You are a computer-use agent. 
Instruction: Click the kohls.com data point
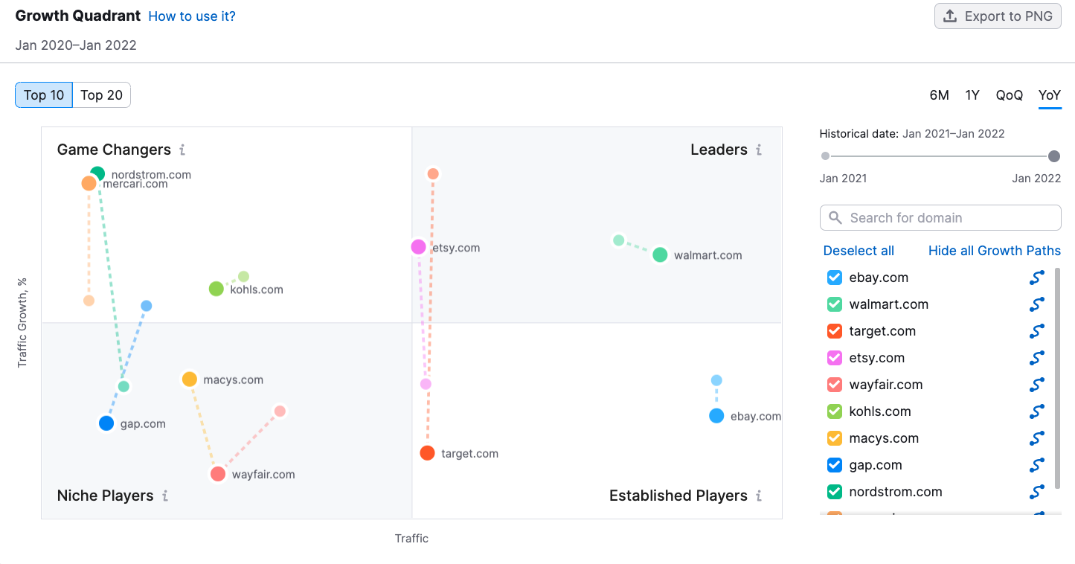pos(216,289)
